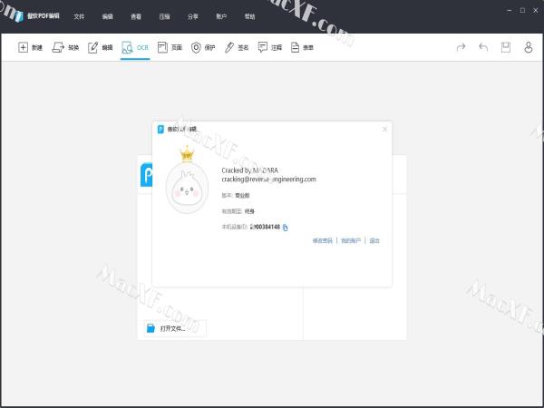
Task: Click the 打开文件... (Open file) button
Action: click(x=175, y=328)
